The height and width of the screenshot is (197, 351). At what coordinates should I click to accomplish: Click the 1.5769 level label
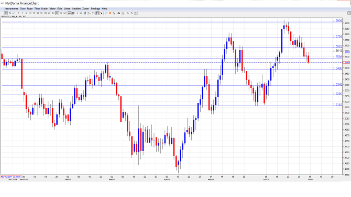(337, 37)
